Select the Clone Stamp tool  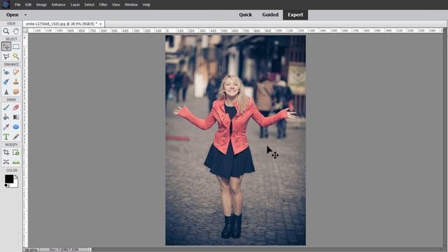click(x=16, y=82)
